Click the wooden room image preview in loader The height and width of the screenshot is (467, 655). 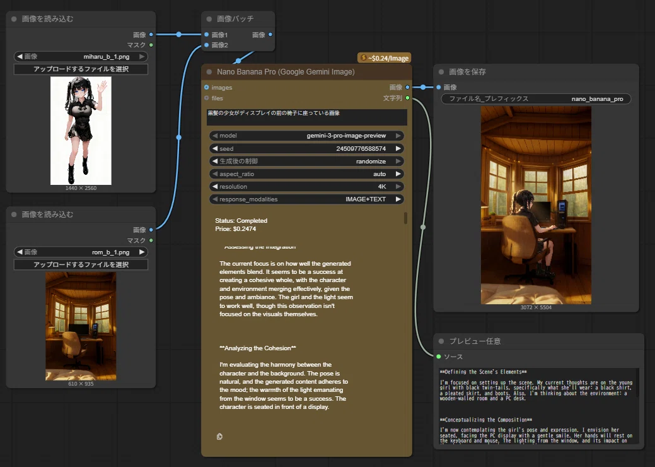tap(81, 326)
